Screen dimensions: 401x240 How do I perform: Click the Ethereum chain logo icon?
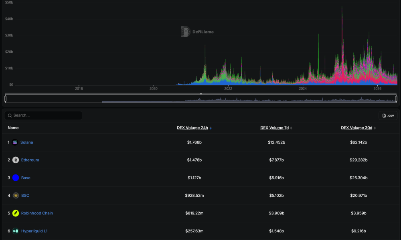(x=16, y=160)
